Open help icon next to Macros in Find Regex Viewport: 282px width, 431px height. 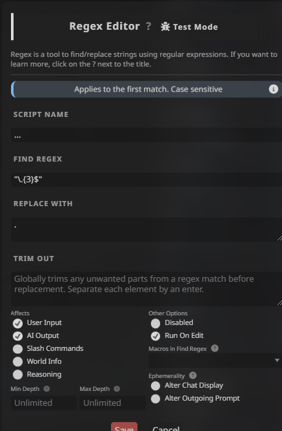pyautogui.click(x=215, y=348)
